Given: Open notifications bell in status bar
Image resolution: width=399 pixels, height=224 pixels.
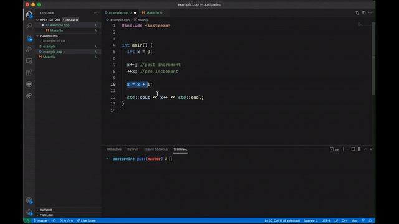Looking at the screenshot, I should tap(370, 220).
